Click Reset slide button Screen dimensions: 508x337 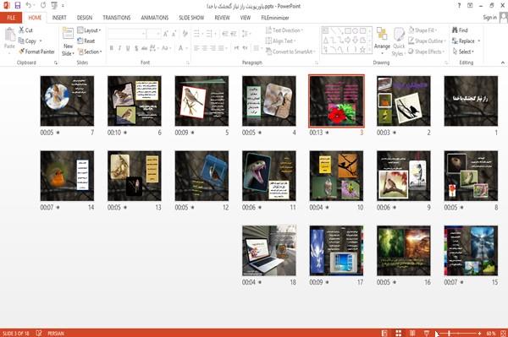tap(86, 41)
